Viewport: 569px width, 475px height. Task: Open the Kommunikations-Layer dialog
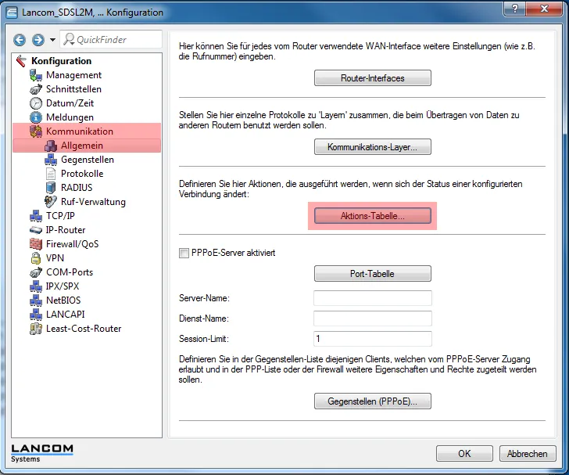point(372,147)
